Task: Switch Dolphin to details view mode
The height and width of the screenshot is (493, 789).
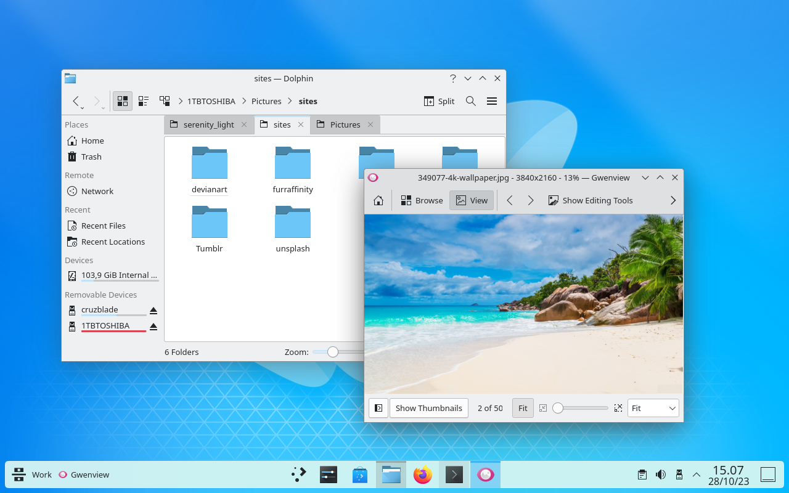Action: point(144,100)
